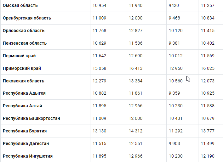Viewport: 223px width, 162px height.
Task: Click the Пермский край row header
Action: click(19, 56)
